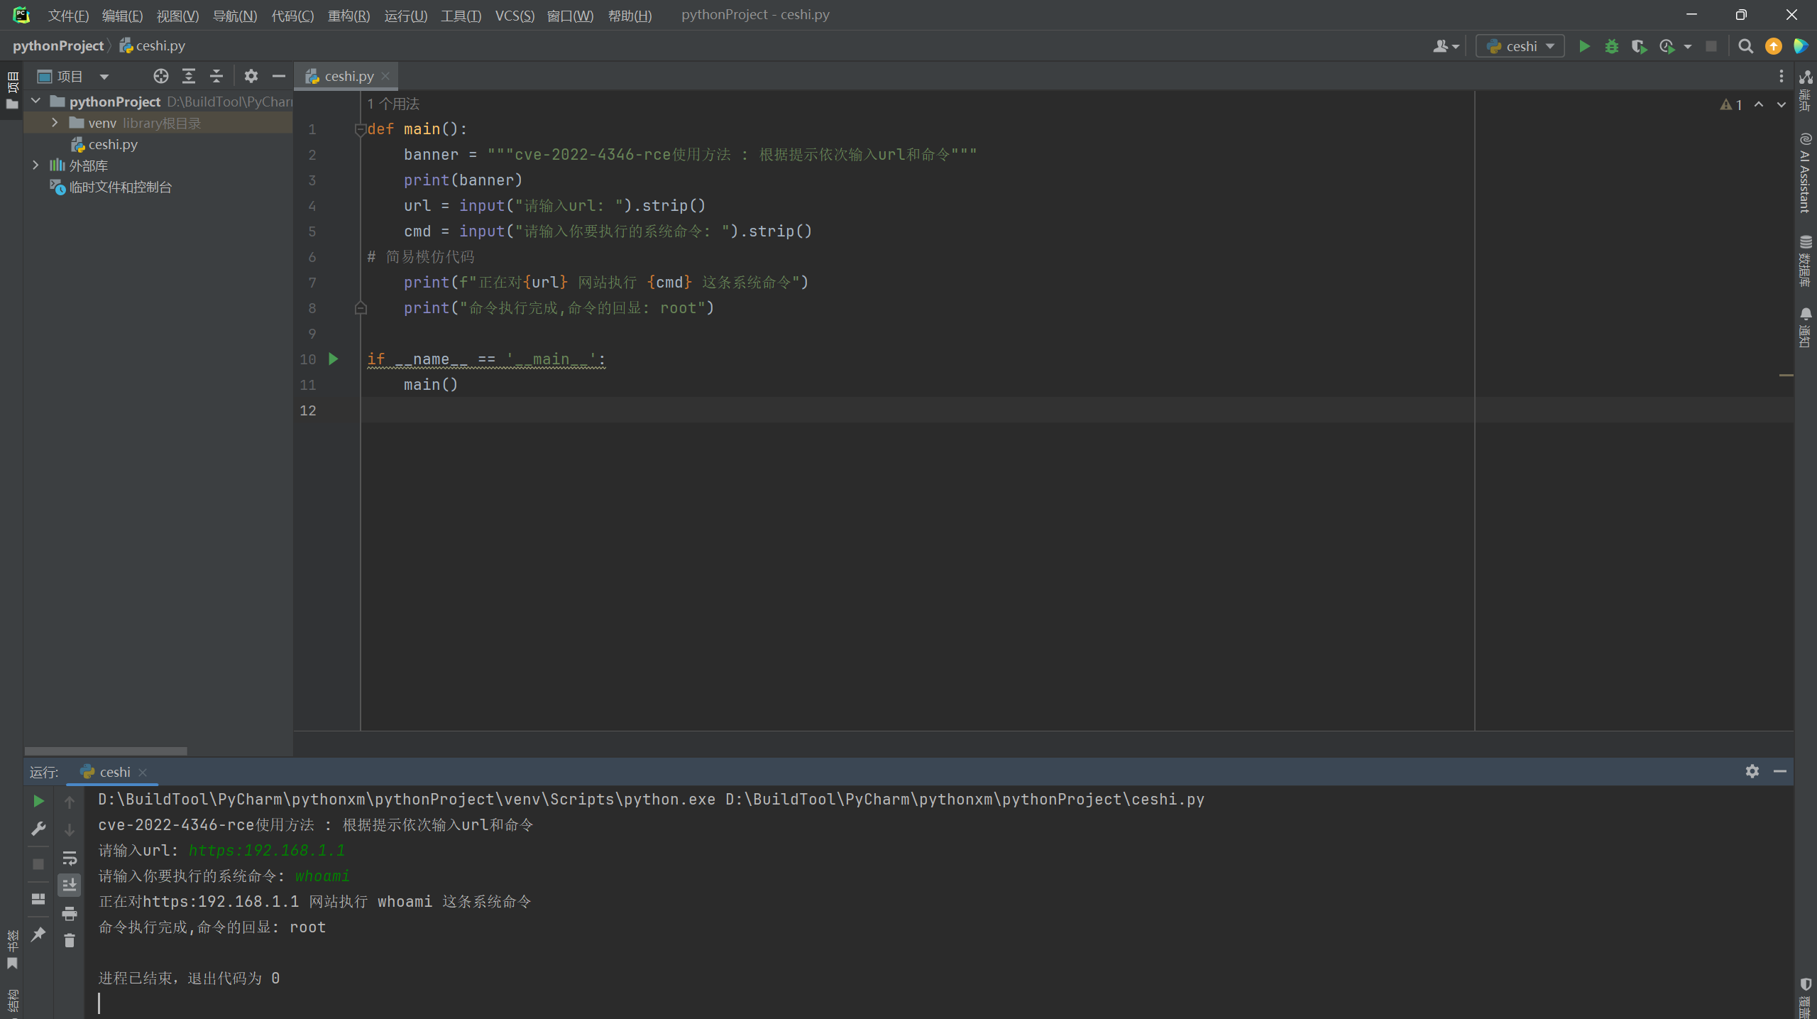Expand the venv folder
Image resolution: width=1817 pixels, height=1019 pixels.
(55, 123)
